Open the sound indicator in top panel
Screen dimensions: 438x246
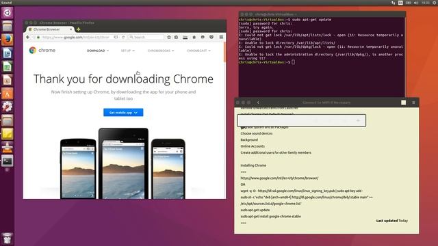pyautogui.click(x=416, y=3)
